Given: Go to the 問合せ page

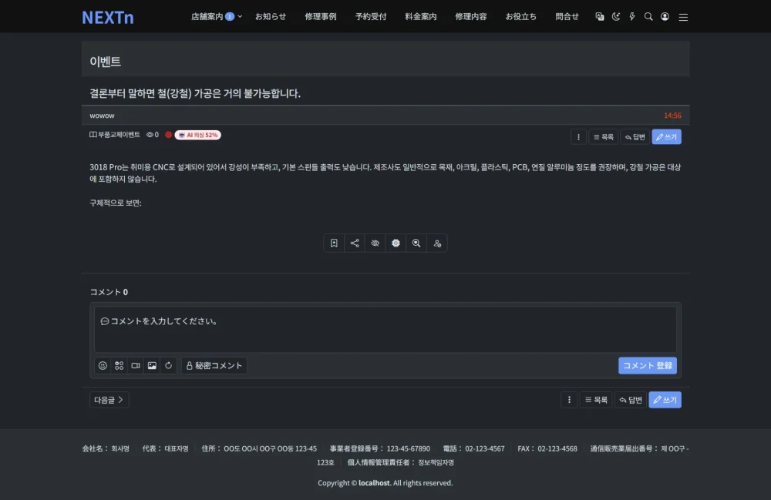Looking at the screenshot, I should click(567, 17).
